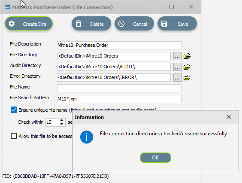Image resolution: width=242 pixels, height=183 pixels.
Task: Click the directories created successfully message
Action: (x=163, y=134)
